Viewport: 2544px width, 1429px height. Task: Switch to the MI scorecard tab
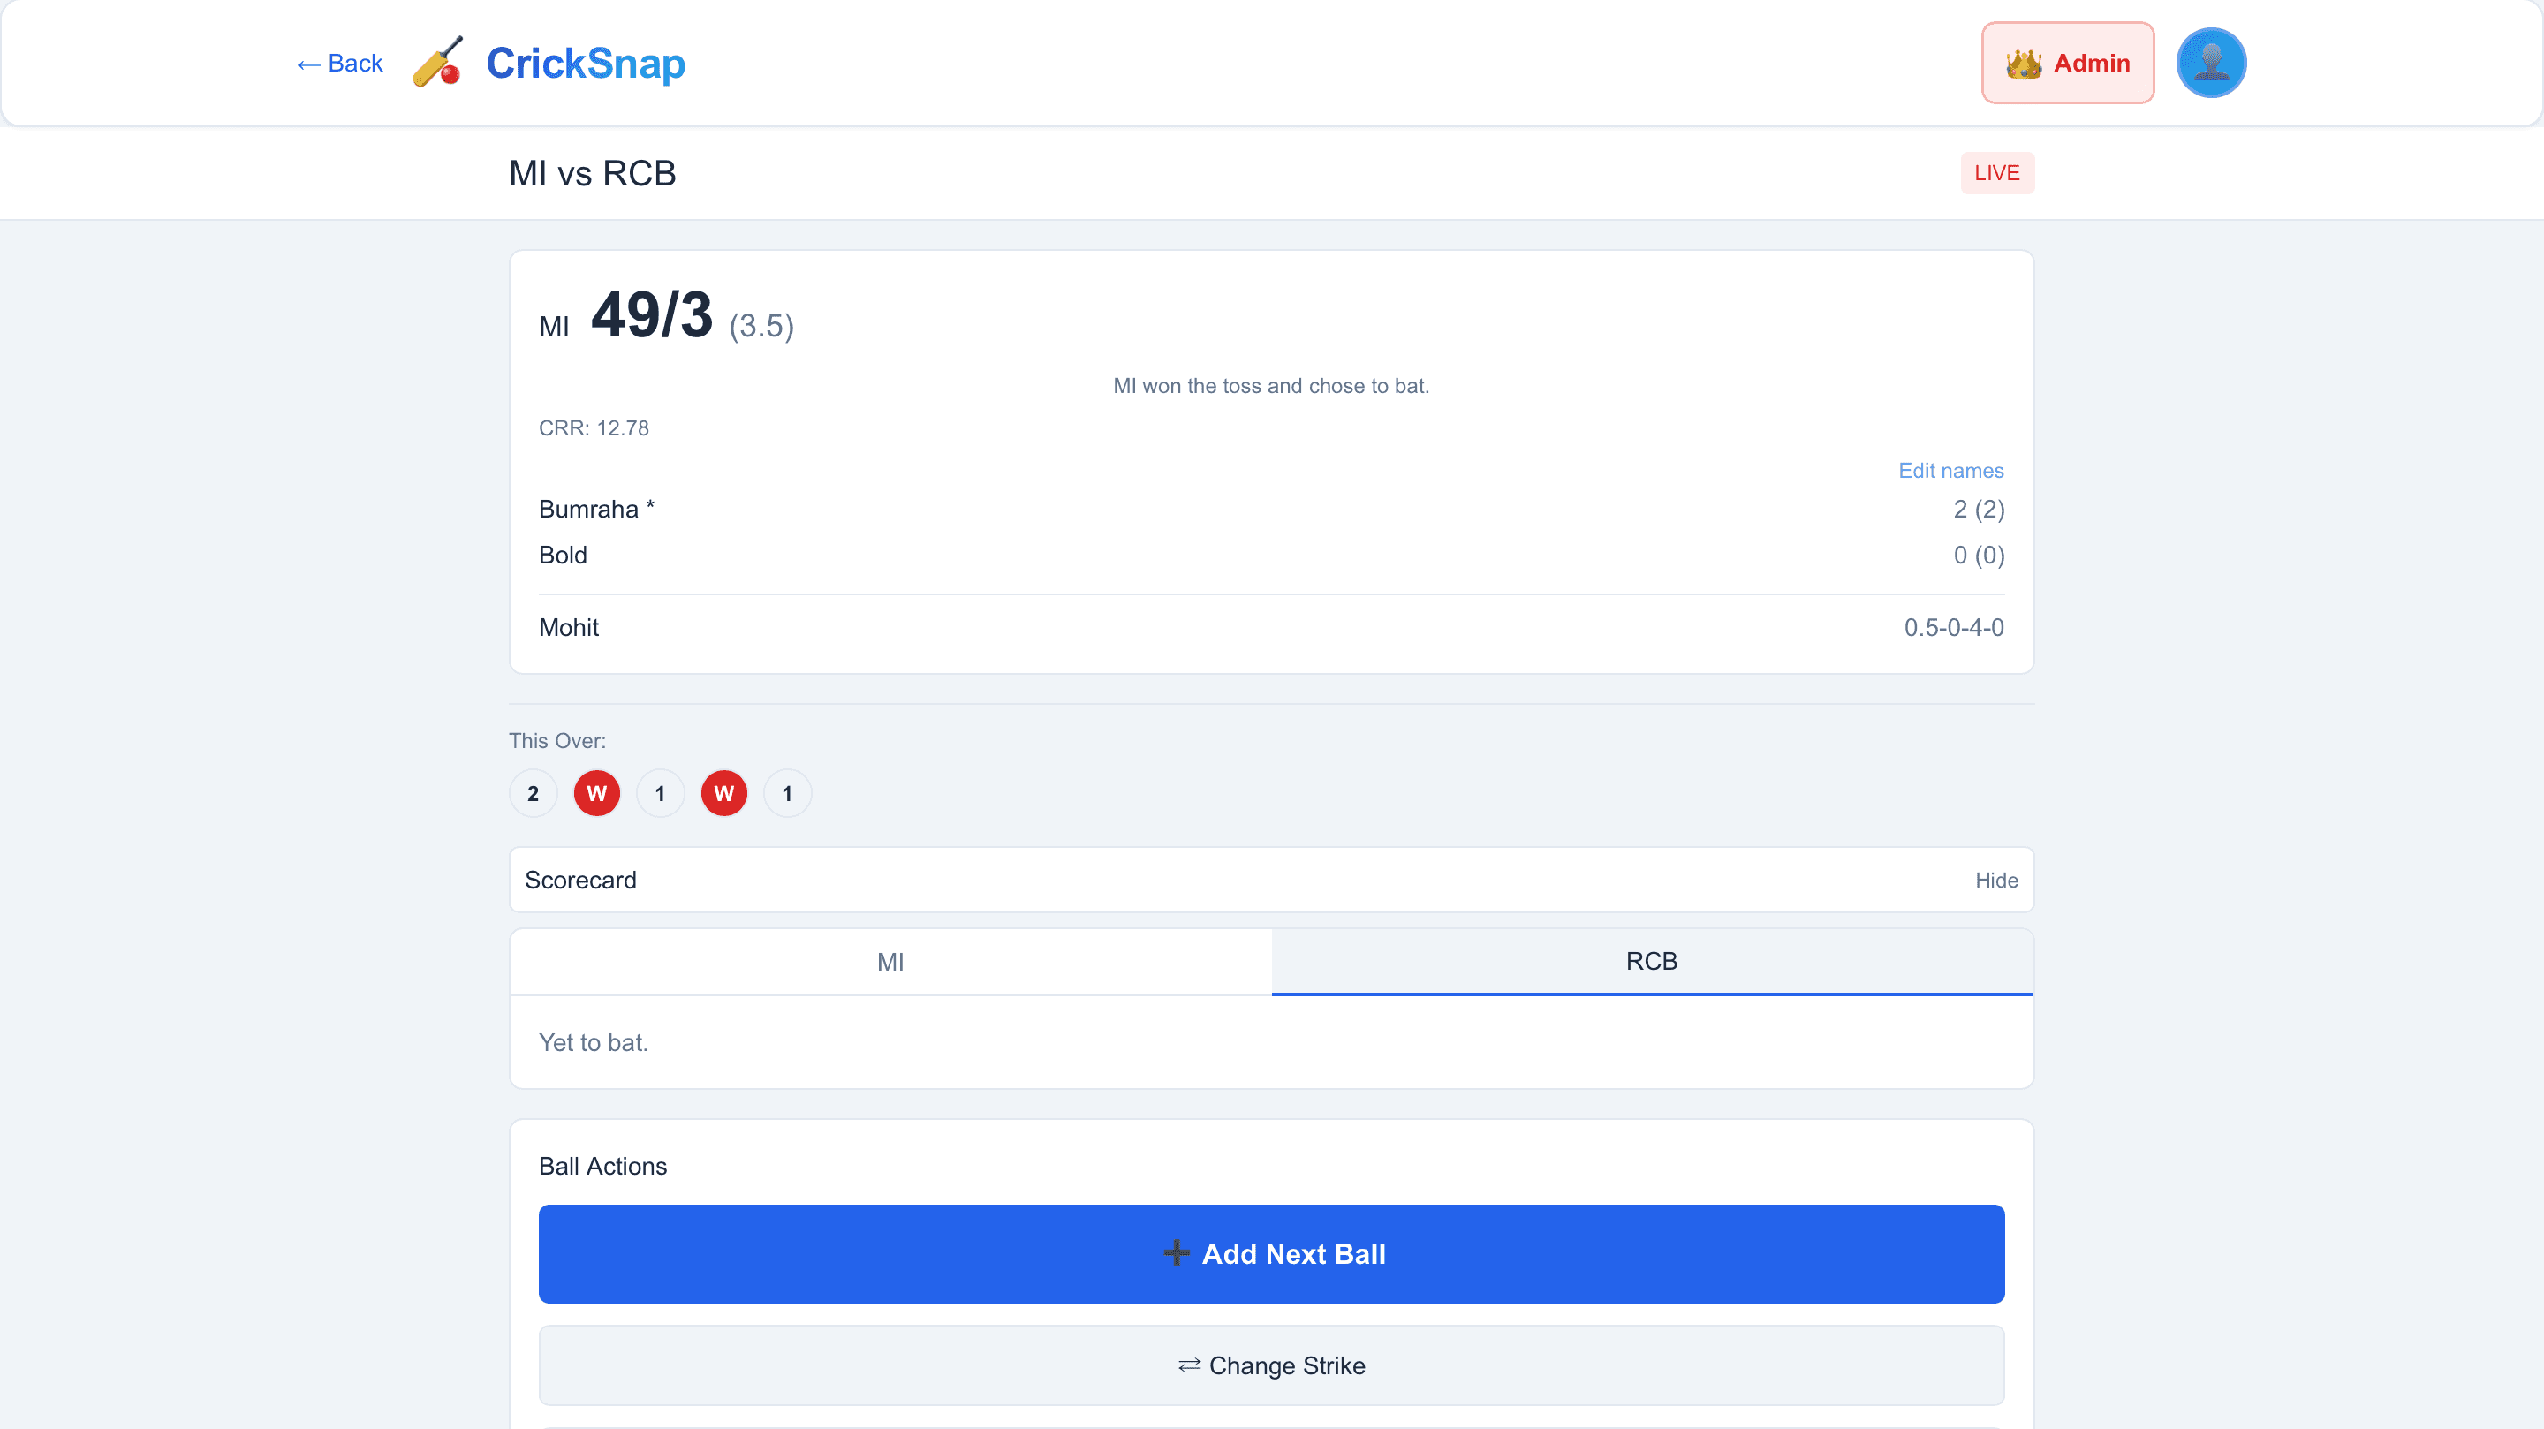tap(890, 962)
